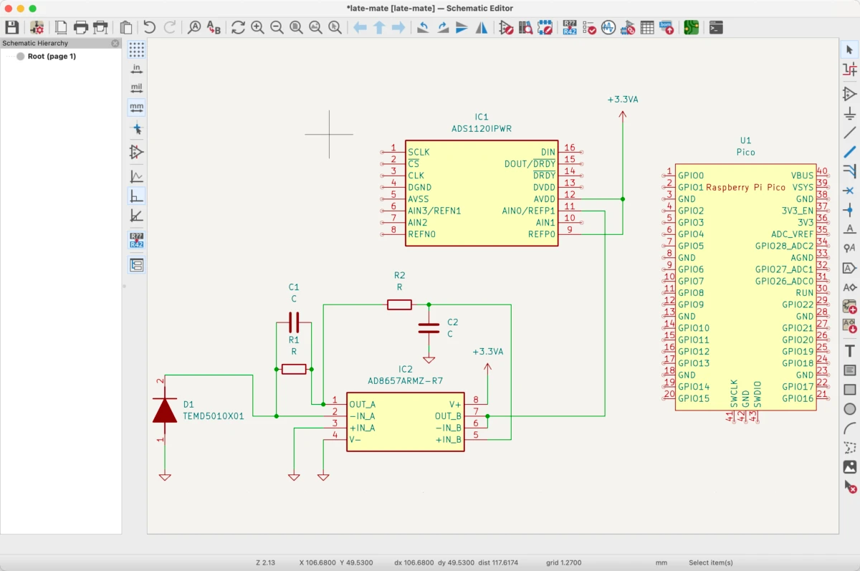This screenshot has width=860, height=571.
Task: Choose the Add Power Symbol tool
Action: coord(850,113)
